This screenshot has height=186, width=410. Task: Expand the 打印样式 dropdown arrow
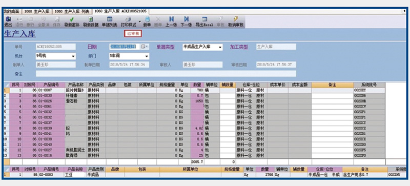pos(139,22)
